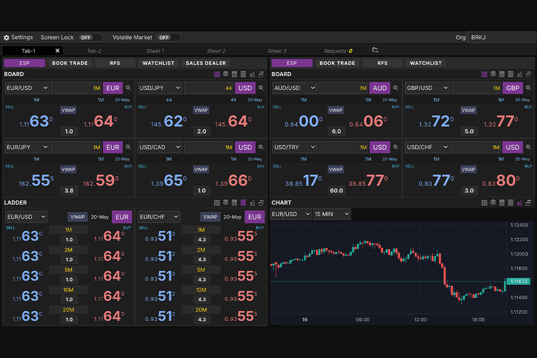Click list view icon in LADDER panel header
Screen dimensions: 537x358
[x=243, y=203]
